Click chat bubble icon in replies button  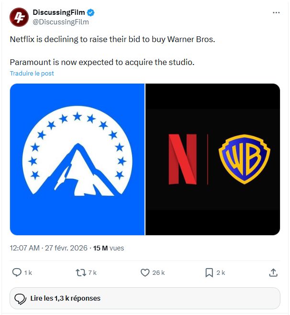click(x=20, y=299)
